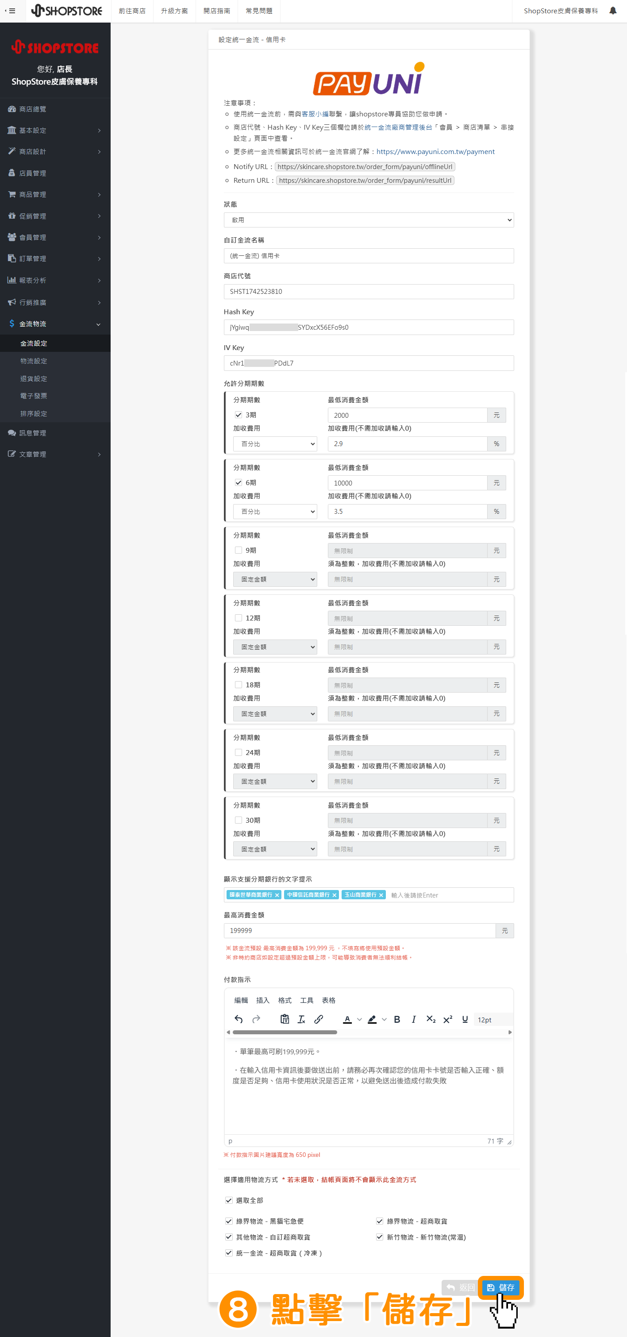Open 3期 surcharge type dropdown

coord(275,444)
